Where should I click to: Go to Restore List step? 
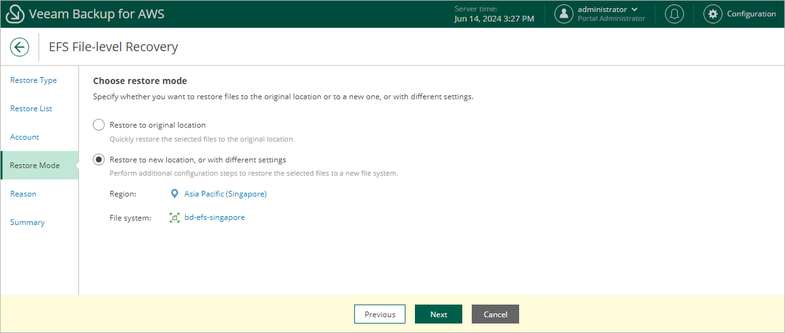point(31,109)
